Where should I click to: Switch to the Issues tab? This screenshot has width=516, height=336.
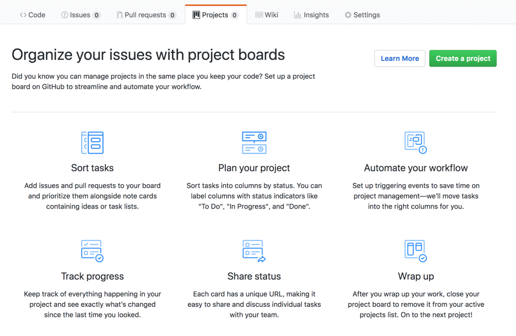tap(80, 15)
